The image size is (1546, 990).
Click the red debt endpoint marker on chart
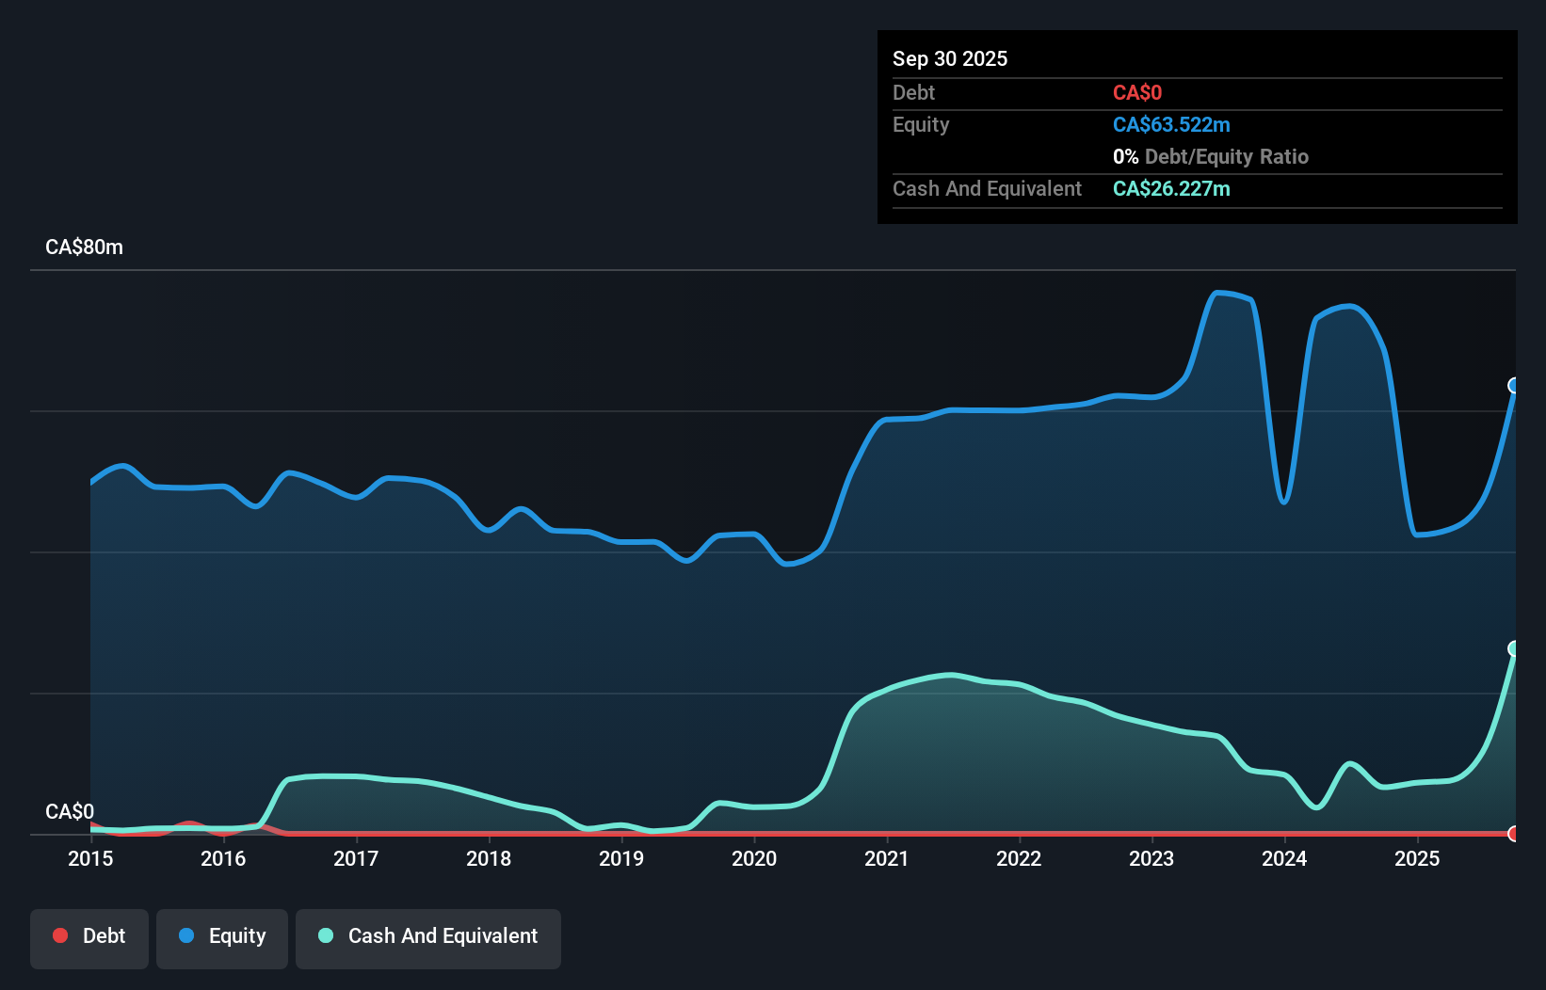click(1514, 834)
